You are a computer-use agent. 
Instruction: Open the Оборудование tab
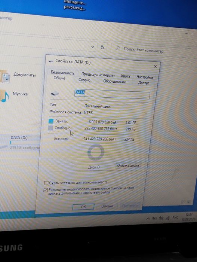tap(114, 81)
